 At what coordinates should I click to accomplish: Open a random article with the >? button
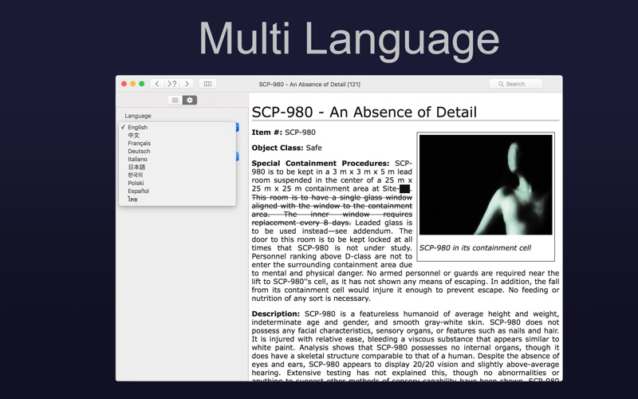pyautogui.click(x=172, y=84)
